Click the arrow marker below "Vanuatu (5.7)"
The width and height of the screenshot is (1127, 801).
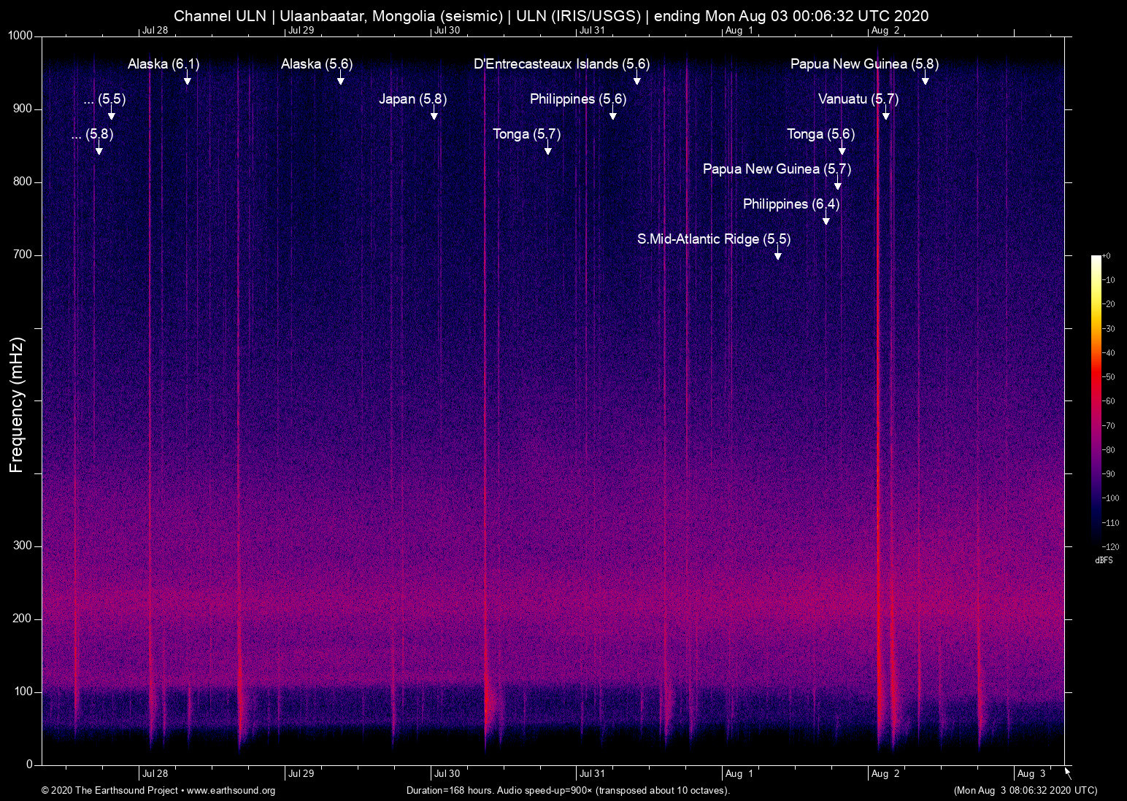point(886,113)
